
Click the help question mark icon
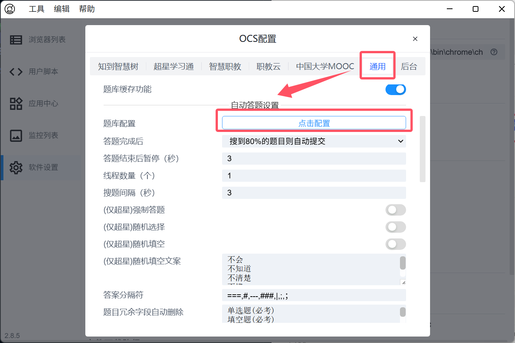pyautogui.click(x=494, y=52)
